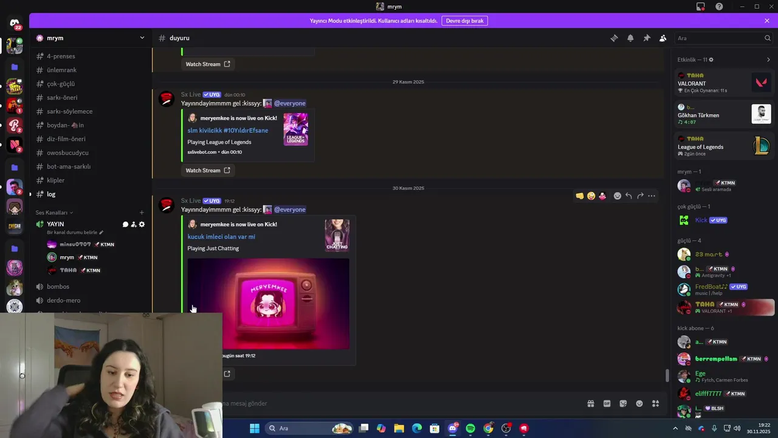Open slm kivilcikk #10YıldırEfsane link

click(227, 130)
